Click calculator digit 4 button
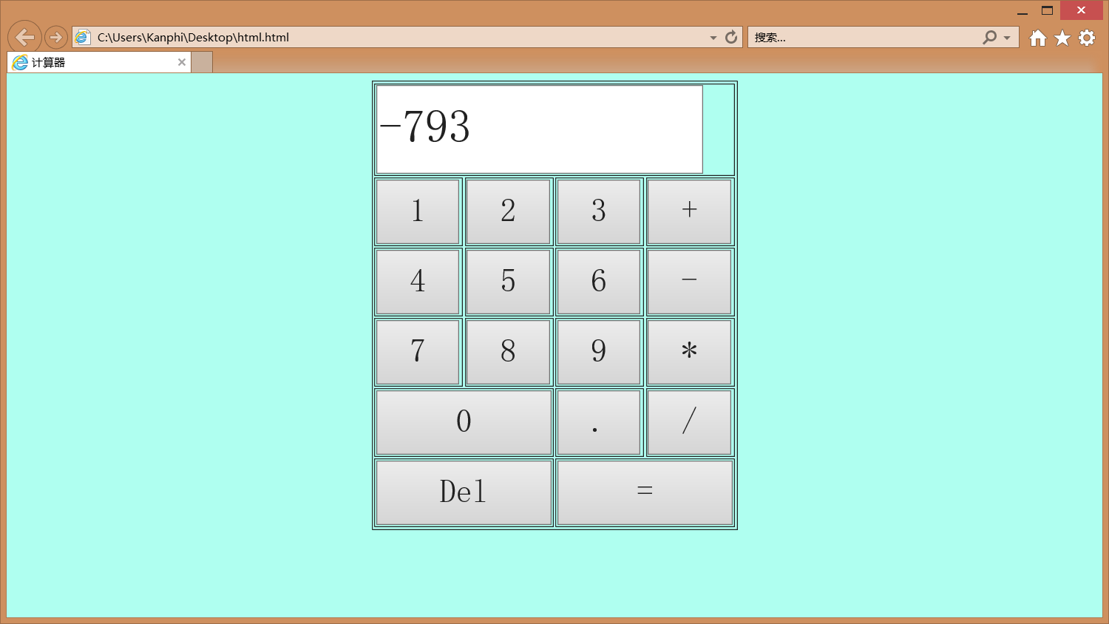Image resolution: width=1109 pixels, height=624 pixels. pos(418,282)
